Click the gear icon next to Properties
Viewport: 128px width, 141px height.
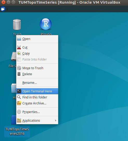click(19, 112)
